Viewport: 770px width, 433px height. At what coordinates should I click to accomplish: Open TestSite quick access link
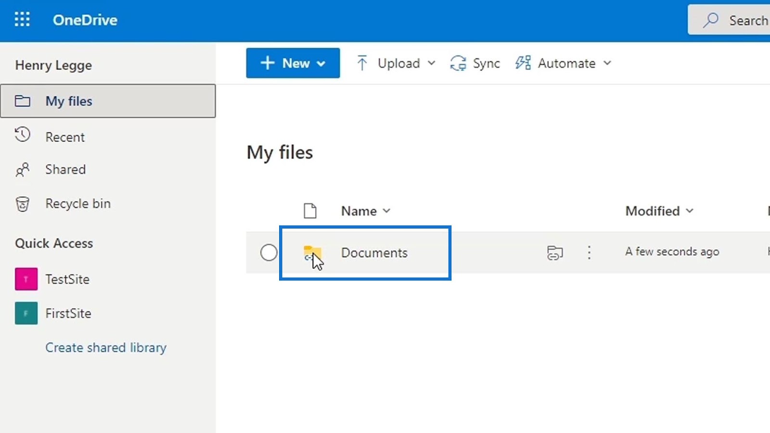click(67, 279)
